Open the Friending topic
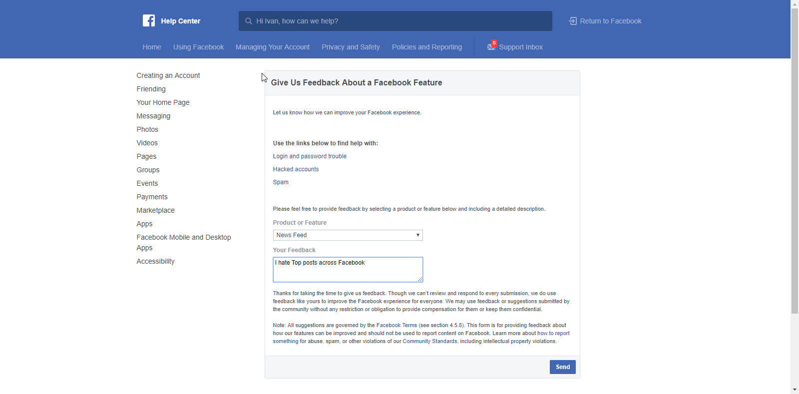The height and width of the screenshot is (394, 799). pyautogui.click(x=151, y=89)
